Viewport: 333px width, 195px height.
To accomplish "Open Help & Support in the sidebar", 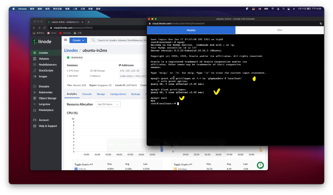I will click(46, 126).
